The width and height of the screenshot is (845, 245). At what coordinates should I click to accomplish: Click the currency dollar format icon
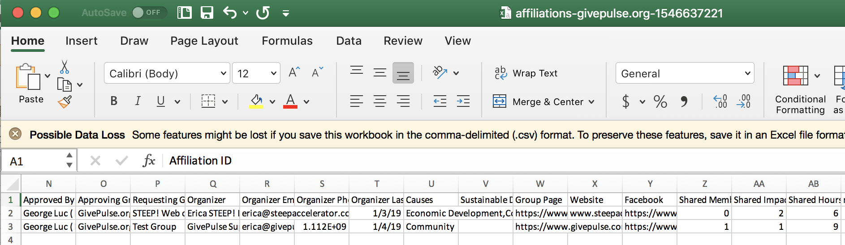pos(626,101)
